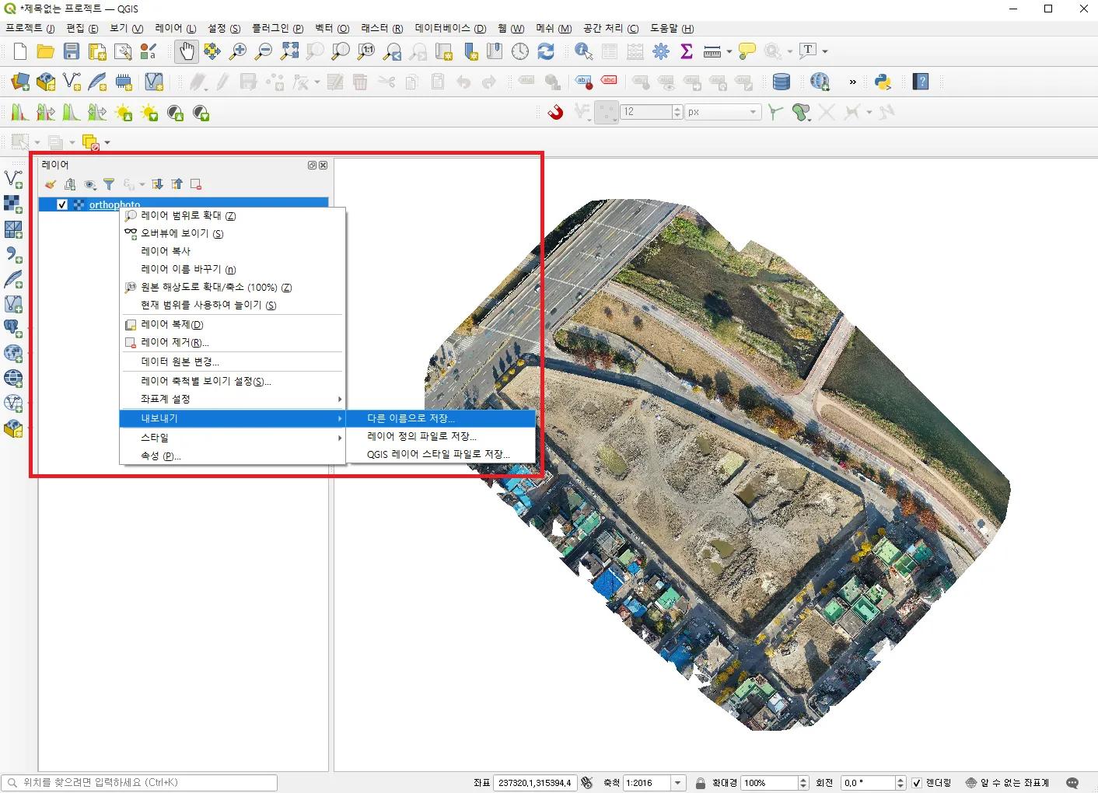Click Save Project floppy disk icon
Image resolution: width=1098 pixels, height=793 pixels.
pos(72,51)
